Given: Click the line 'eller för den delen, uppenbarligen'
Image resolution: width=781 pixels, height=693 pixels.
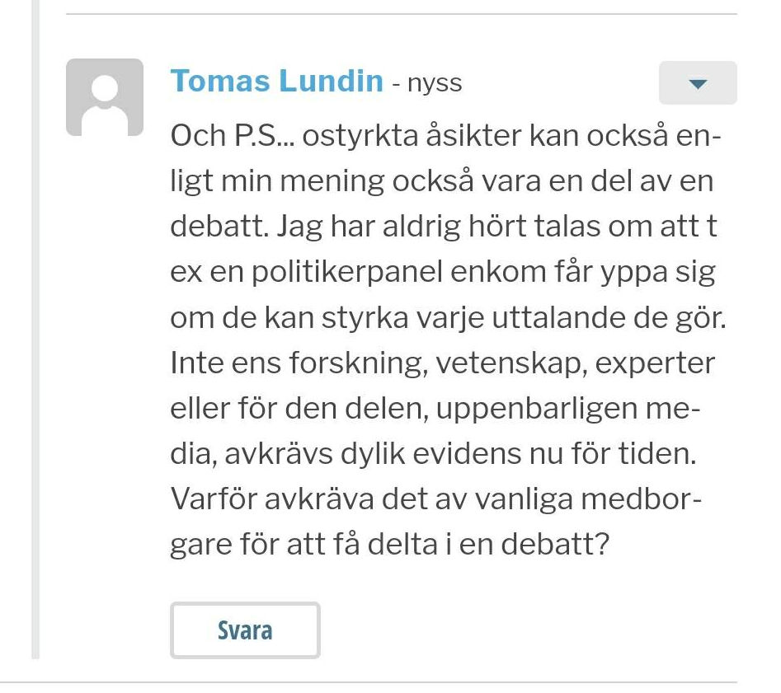Looking at the screenshot, I should click(x=435, y=409).
